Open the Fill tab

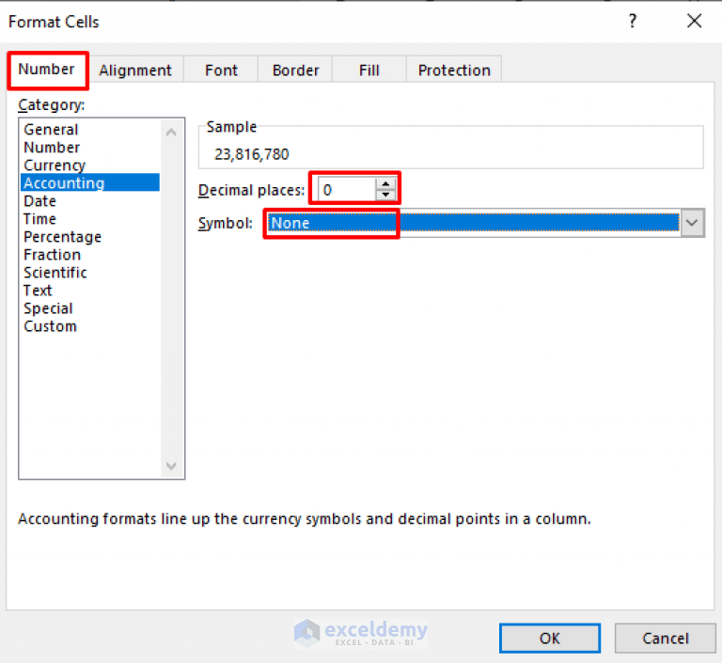point(369,71)
